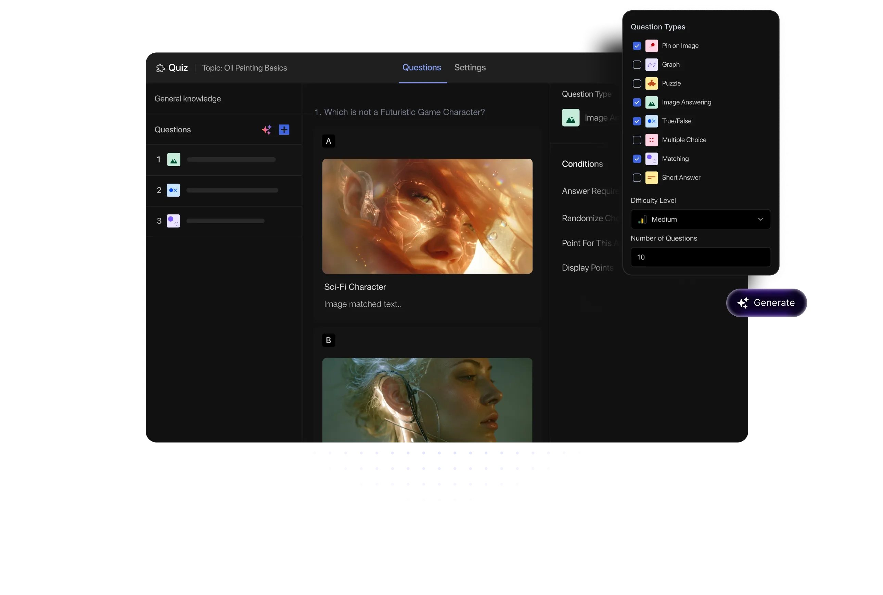This screenshot has width=883, height=595.
Task: Check the Multiple Choice checkbox
Action: pyautogui.click(x=637, y=140)
